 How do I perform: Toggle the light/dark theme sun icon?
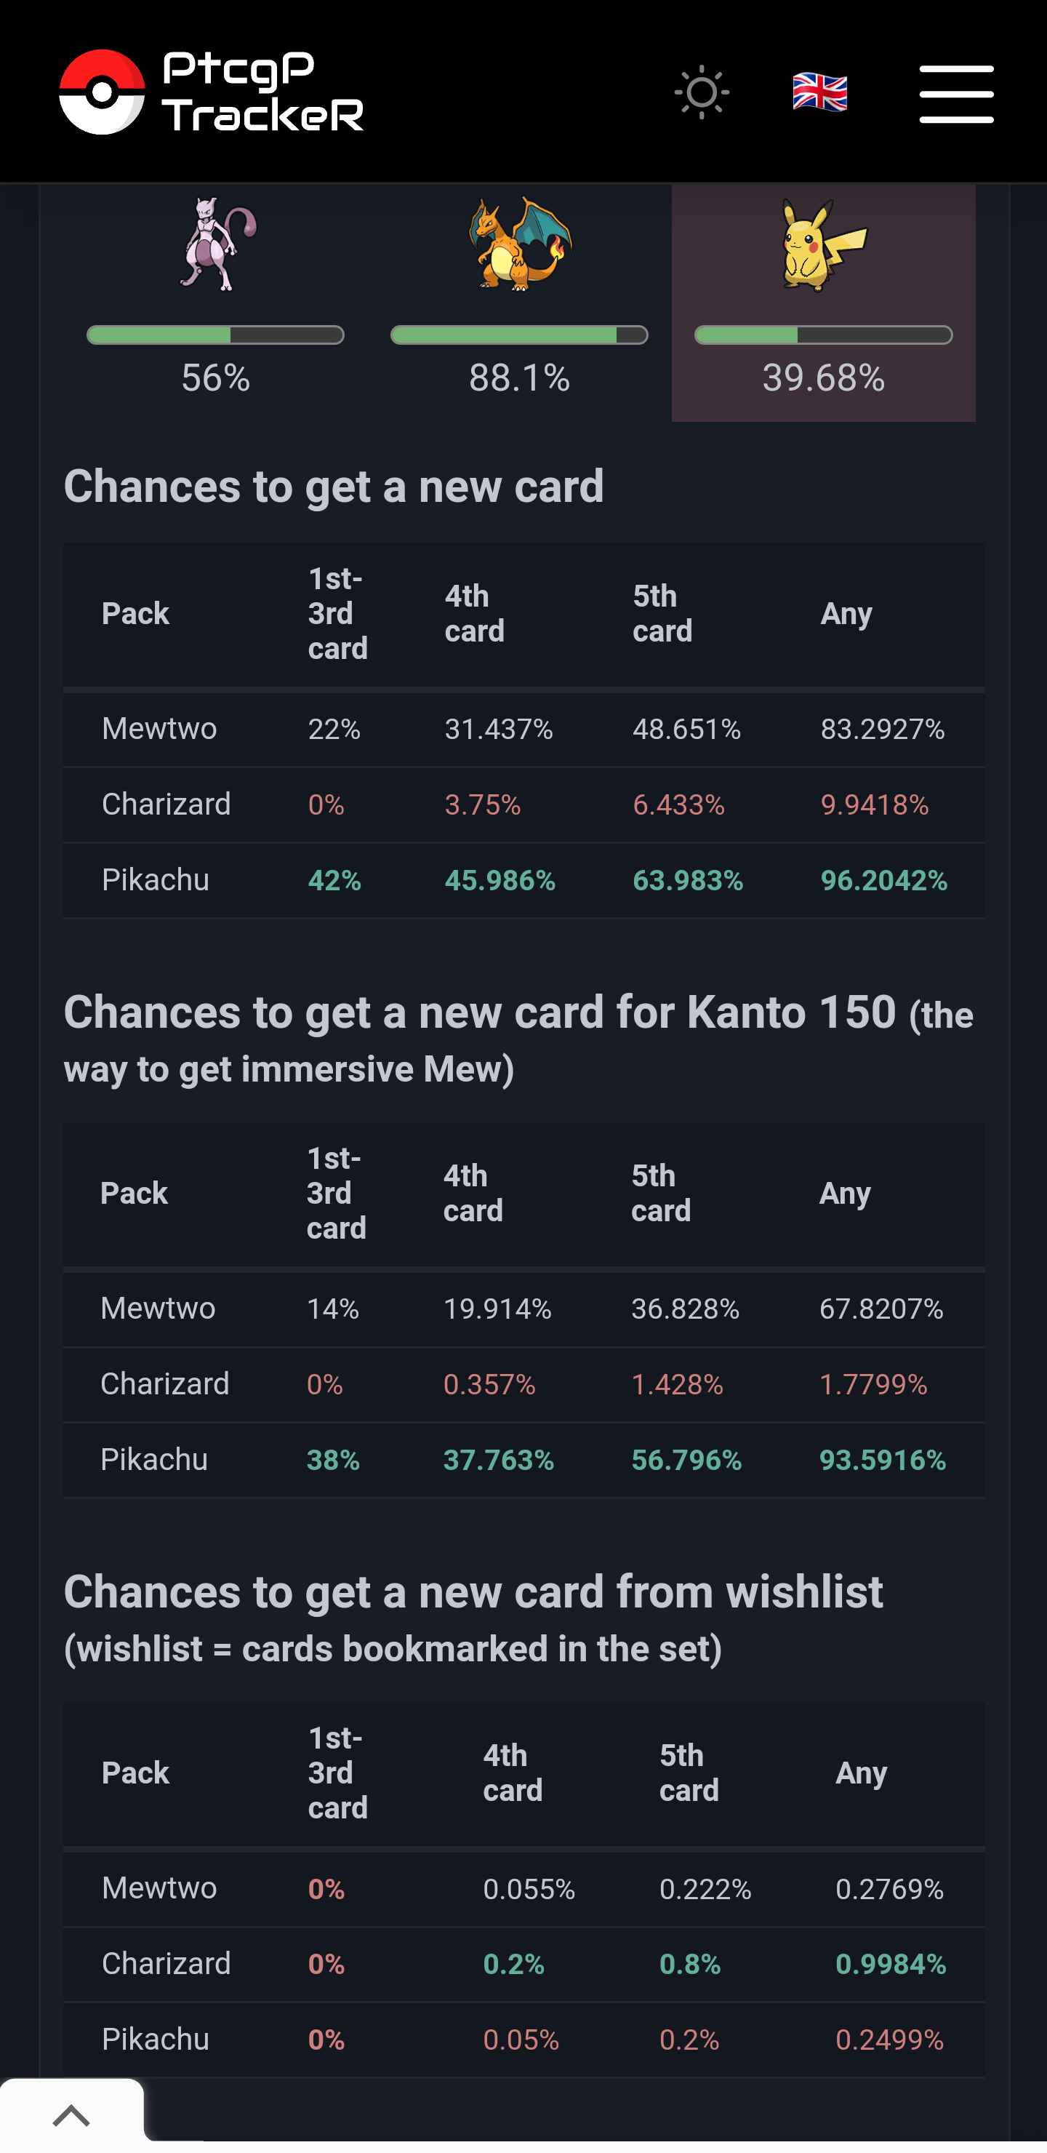pyautogui.click(x=701, y=92)
